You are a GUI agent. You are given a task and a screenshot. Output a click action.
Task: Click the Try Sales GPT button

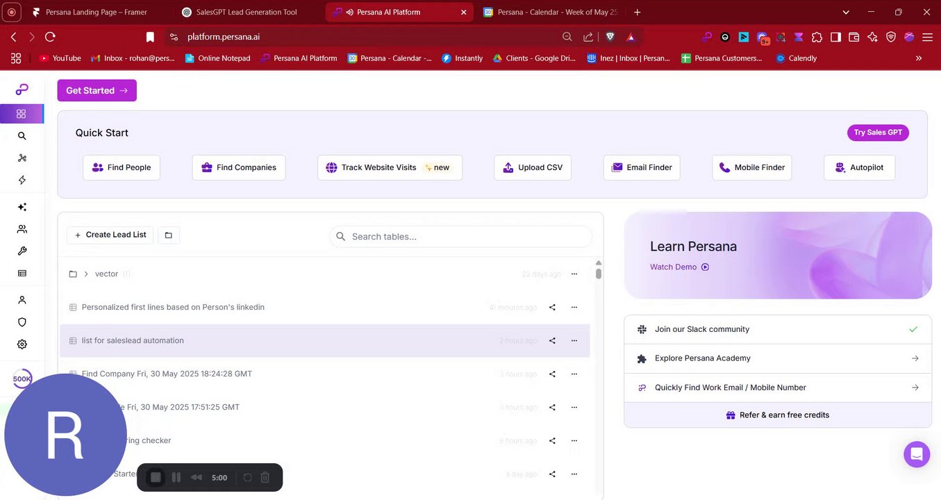click(878, 133)
